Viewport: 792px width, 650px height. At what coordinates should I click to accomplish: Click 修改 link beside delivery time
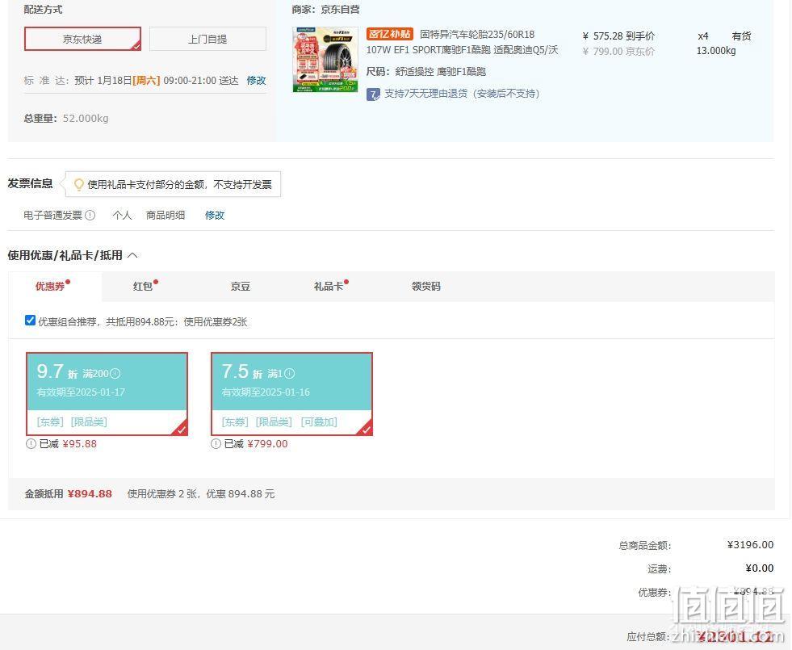[256, 80]
